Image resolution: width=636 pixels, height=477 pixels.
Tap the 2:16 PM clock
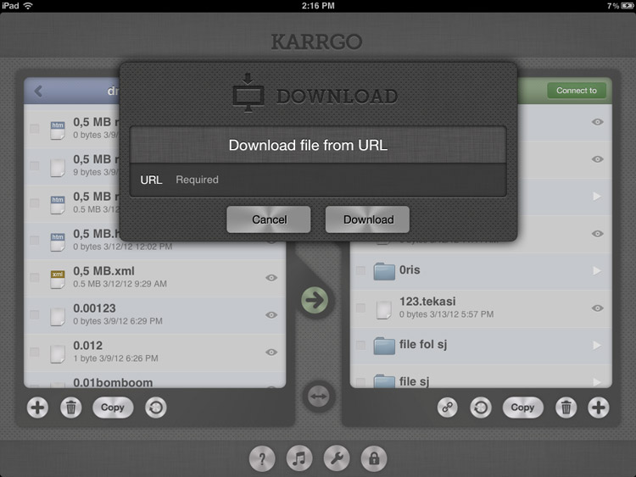pyautogui.click(x=318, y=6)
